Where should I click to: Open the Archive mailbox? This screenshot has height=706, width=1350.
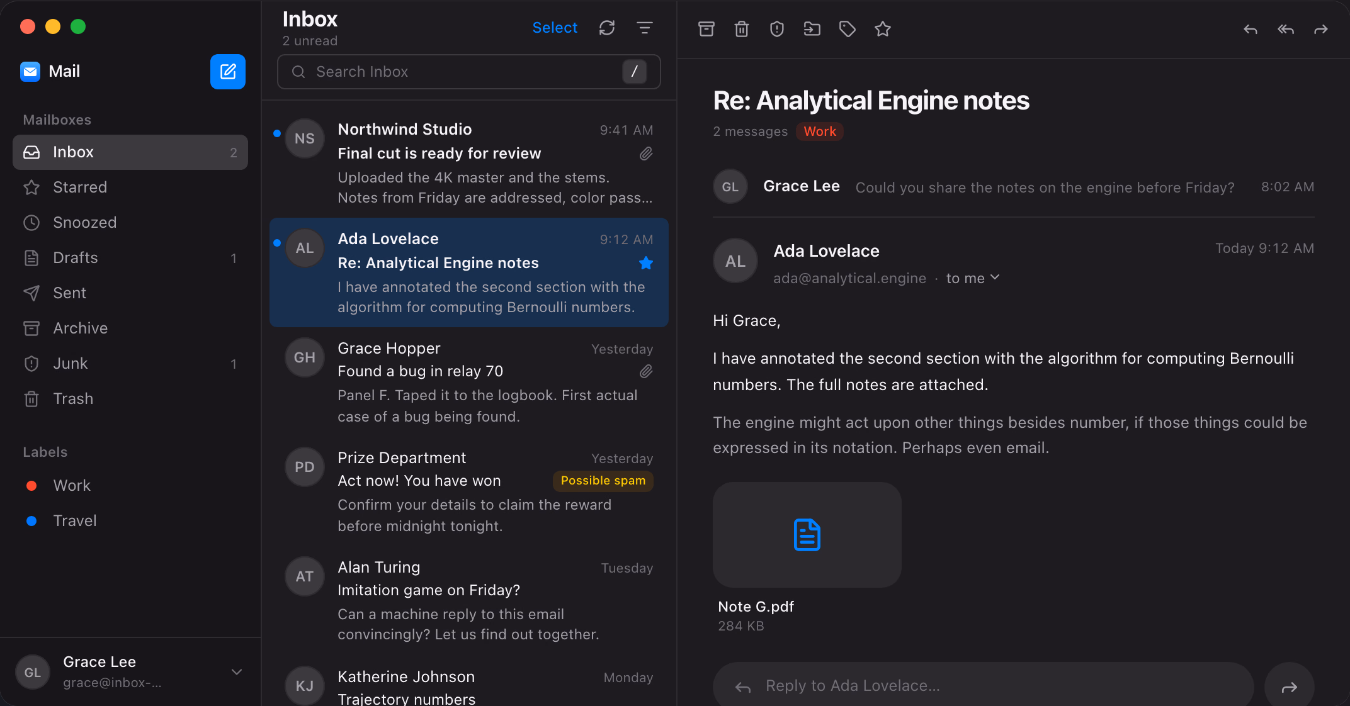130,328
